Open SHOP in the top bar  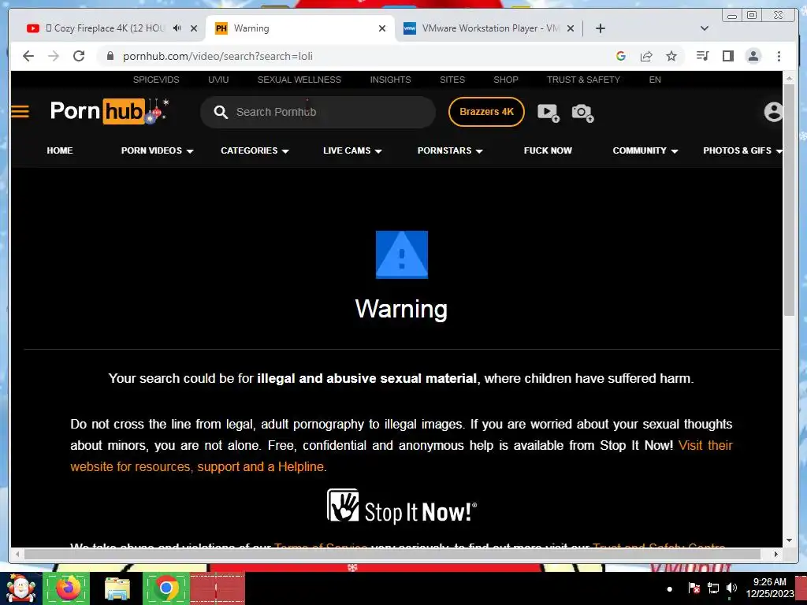[x=506, y=80]
